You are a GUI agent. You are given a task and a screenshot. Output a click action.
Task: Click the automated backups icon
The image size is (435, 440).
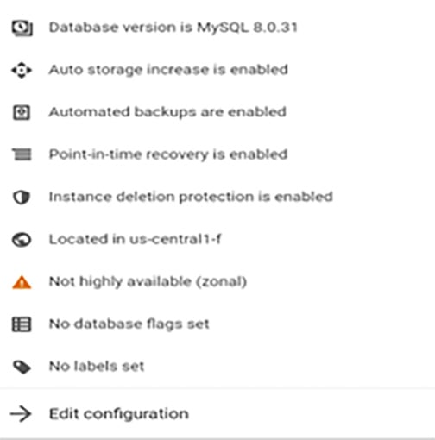pos(22,112)
